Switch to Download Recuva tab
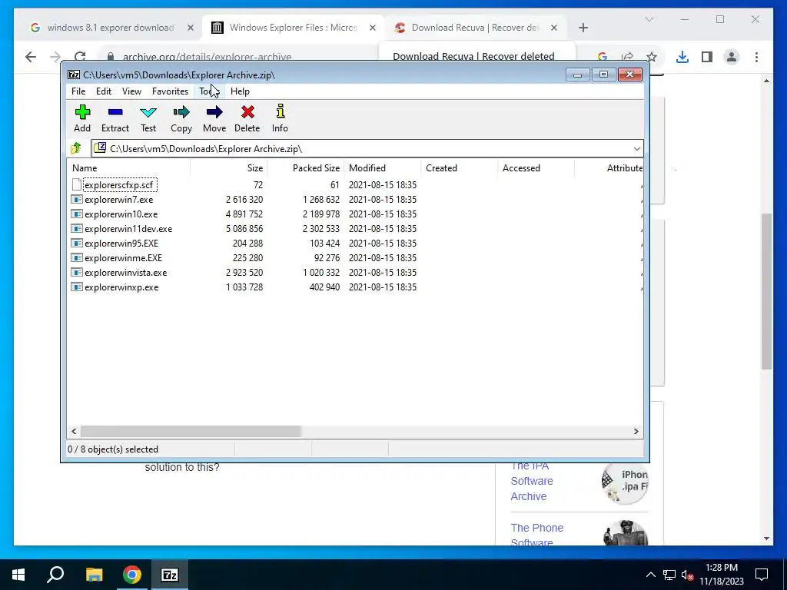 pyautogui.click(x=475, y=28)
